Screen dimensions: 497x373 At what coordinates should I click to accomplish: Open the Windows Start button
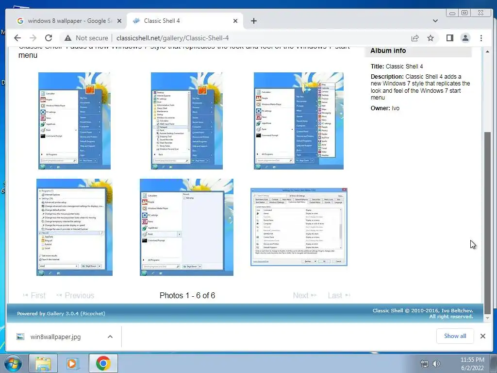click(x=13, y=363)
